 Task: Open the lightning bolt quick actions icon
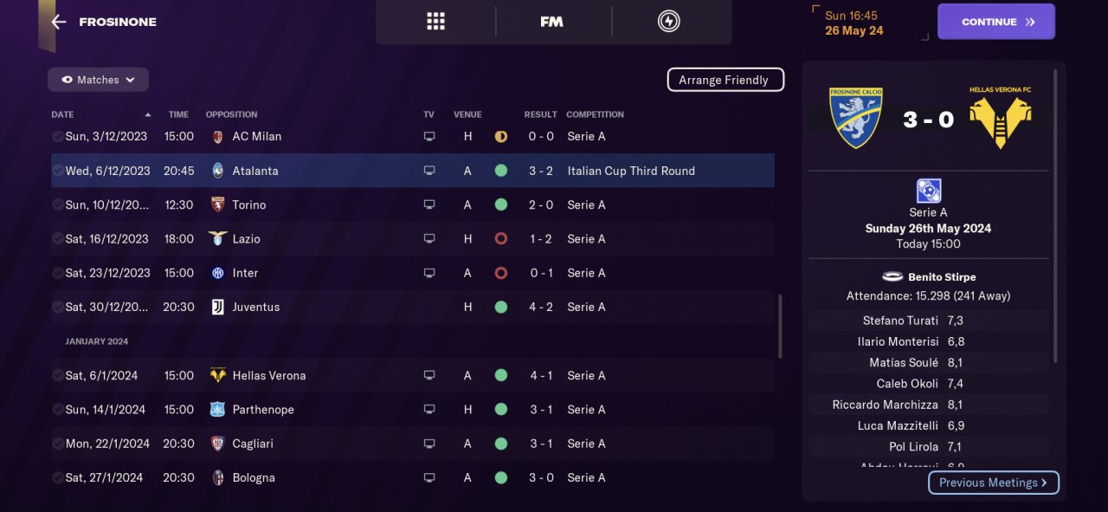668,22
